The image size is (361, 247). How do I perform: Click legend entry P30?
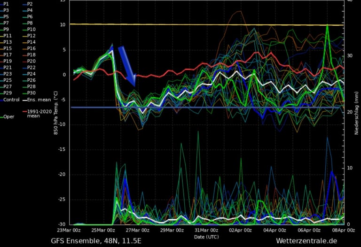point(31,93)
